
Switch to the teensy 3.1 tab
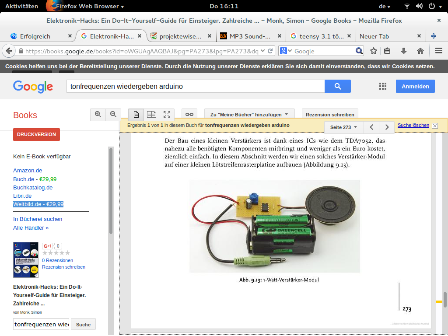tap(322, 36)
